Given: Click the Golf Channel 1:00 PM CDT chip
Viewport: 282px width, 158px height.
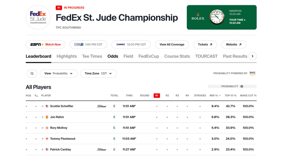Looking at the screenshot, I should 88,44.
